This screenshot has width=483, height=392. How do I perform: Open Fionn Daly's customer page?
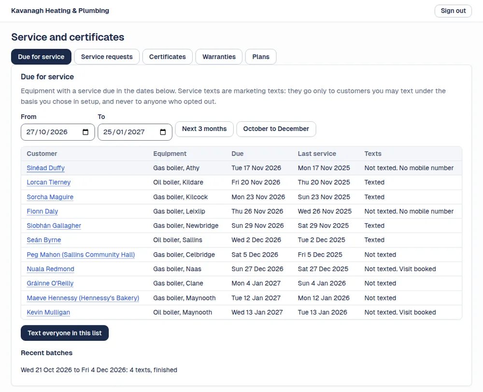[x=42, y=211]
